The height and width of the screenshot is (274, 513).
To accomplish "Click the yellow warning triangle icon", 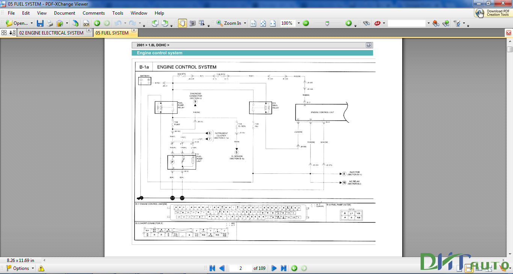I will [x=41, y=268].
